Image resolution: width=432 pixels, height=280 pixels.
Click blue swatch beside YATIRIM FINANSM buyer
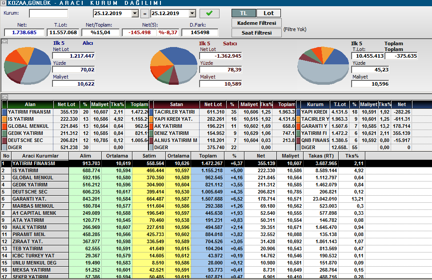pos(4,112)
